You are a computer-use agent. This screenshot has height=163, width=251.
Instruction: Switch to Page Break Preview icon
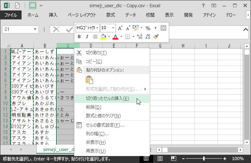pos(174,159)
